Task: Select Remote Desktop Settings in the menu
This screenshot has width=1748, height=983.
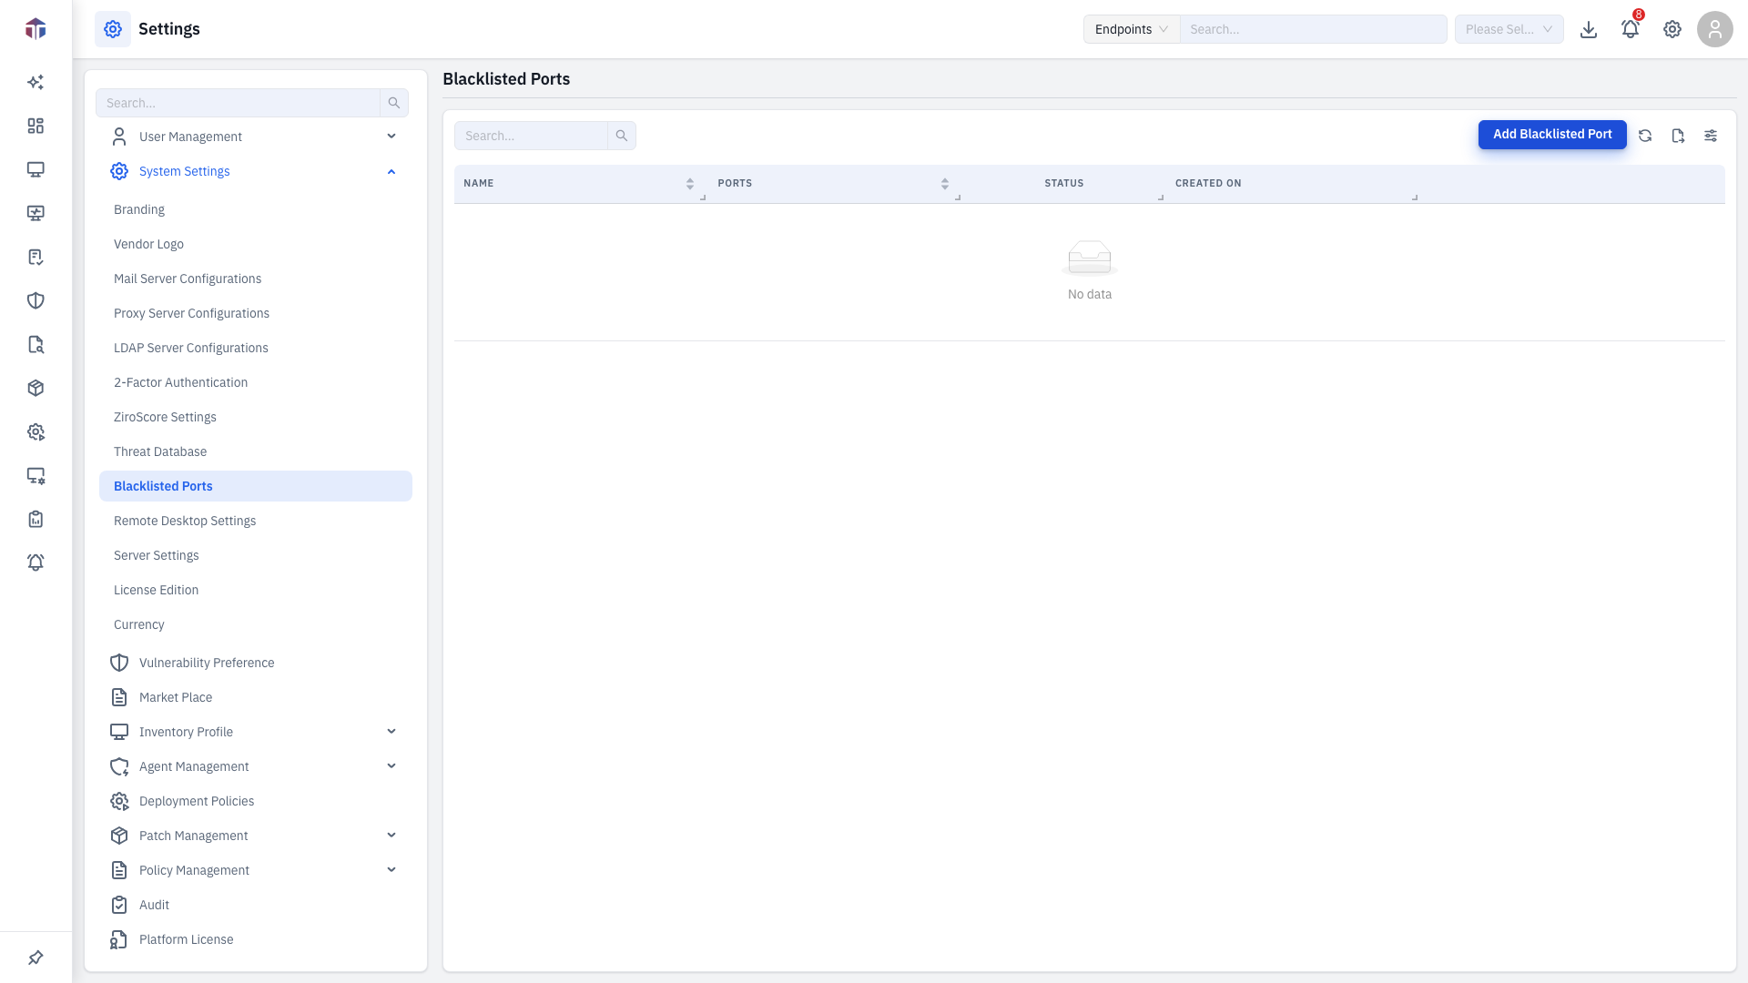Action: (185, 521)
